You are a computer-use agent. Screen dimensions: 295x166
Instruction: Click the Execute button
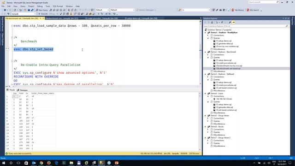tap(43, 14)
